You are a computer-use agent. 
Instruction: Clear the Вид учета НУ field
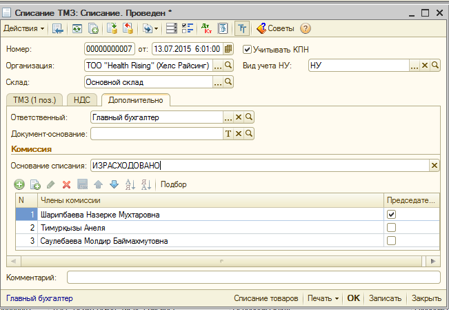425,66
